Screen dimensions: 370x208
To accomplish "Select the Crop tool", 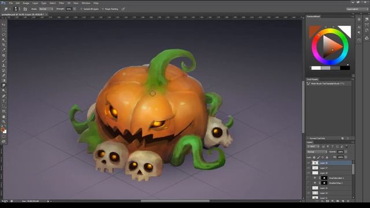I will pyautogui.click(x=3, y=45).
